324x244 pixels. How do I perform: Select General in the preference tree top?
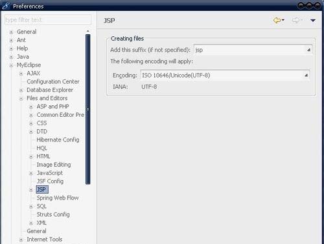point(27,32)
